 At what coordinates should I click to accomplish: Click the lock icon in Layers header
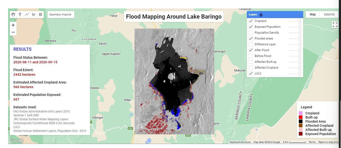(x=261, y=15)
